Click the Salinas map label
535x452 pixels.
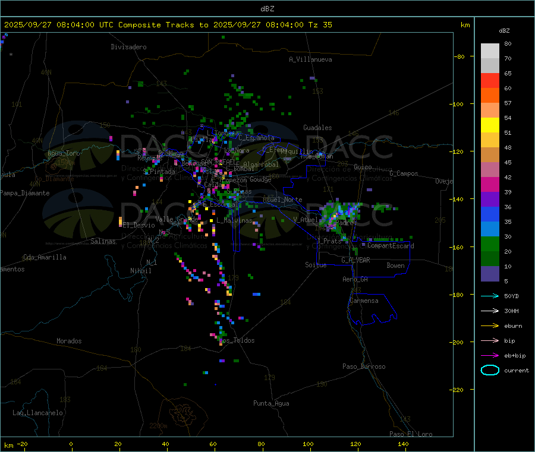point(103,241)
